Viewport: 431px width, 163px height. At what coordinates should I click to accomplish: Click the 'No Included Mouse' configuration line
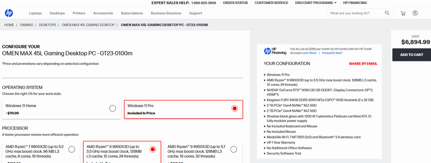point(282,132)
